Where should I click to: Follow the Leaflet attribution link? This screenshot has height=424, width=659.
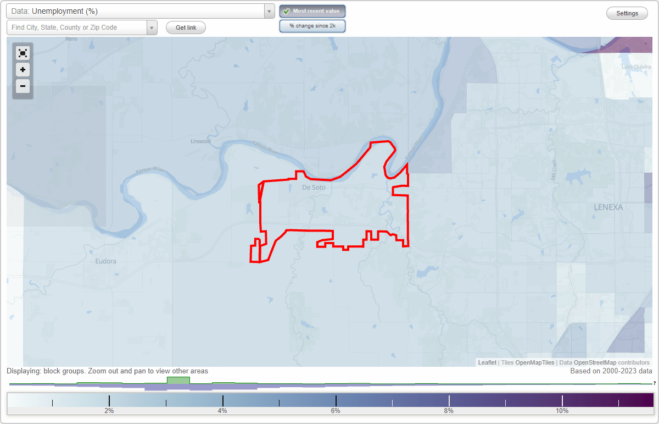487,362
